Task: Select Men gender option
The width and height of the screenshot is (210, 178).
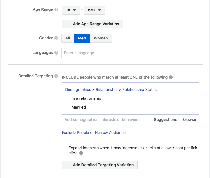Action: (82, 38)
